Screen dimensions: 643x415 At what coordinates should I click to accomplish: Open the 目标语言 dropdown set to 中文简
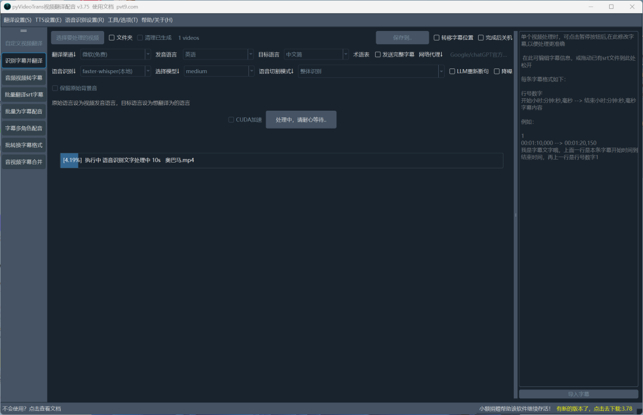pos(316,54)
